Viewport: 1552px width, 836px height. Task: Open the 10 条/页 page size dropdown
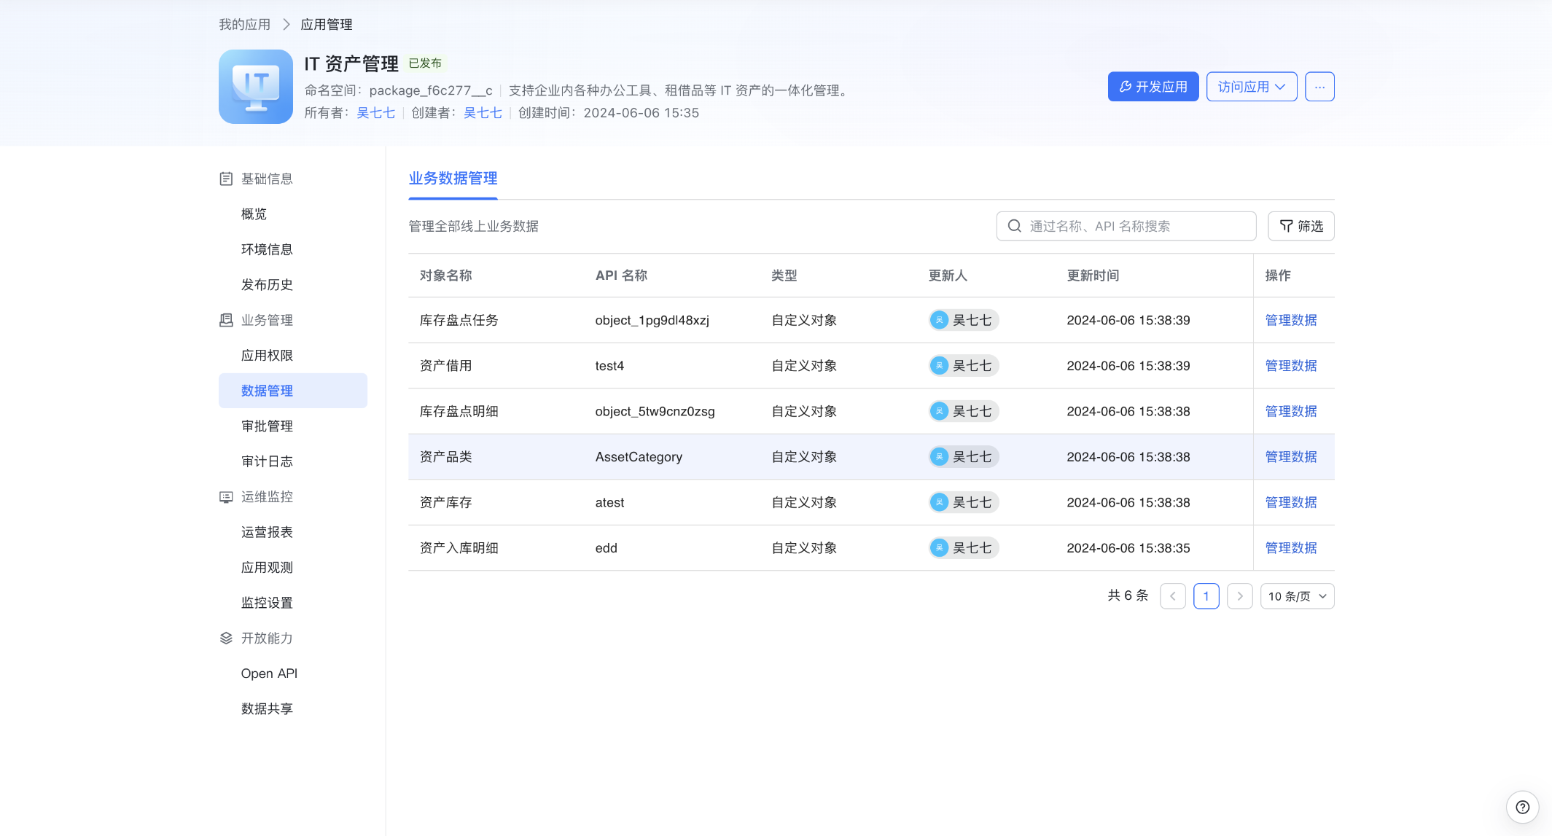click(1297, 596)
